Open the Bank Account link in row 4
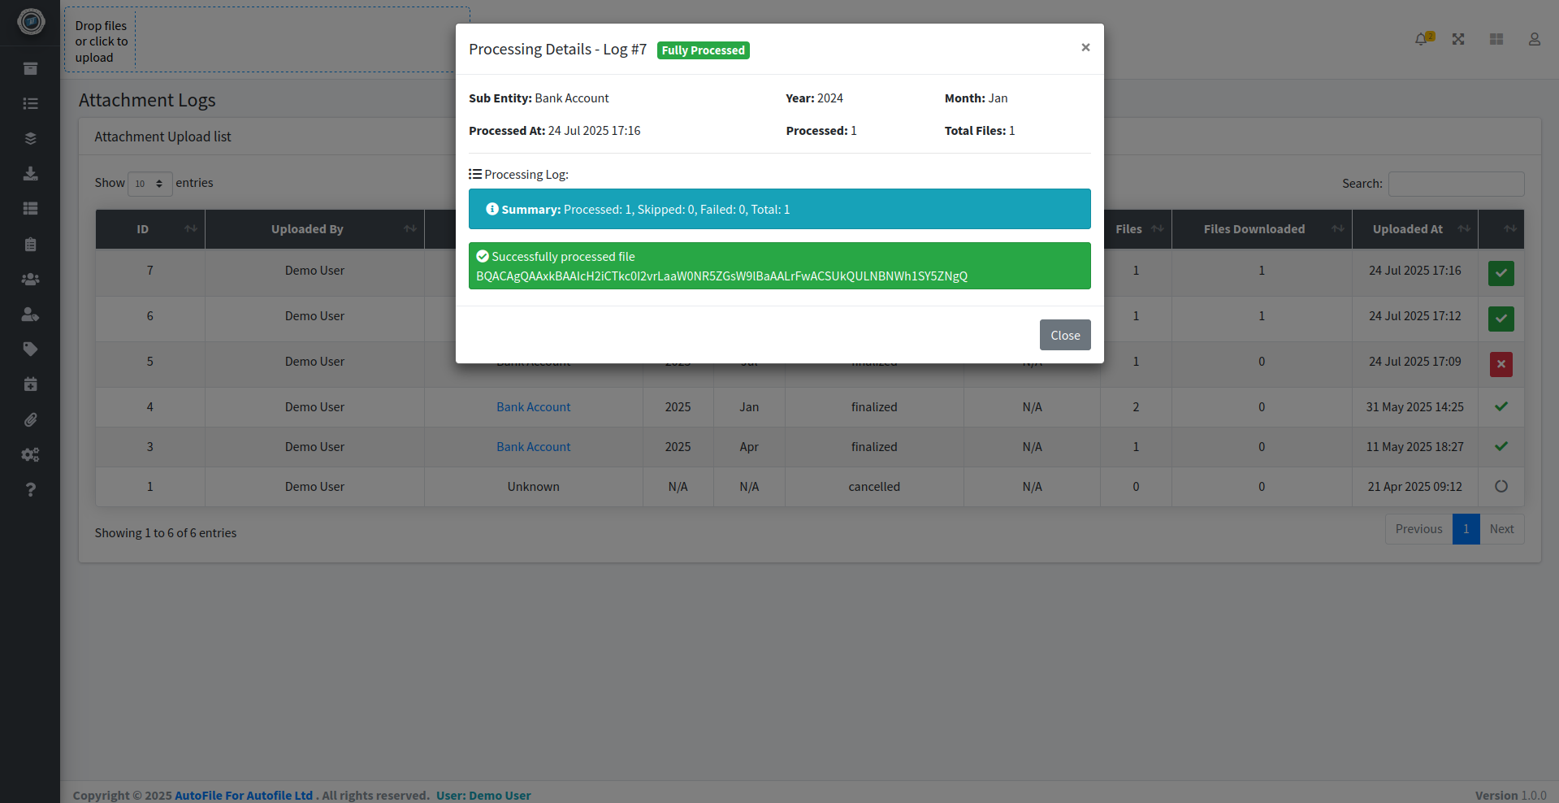The height and width of the screenshot is (803, 1559). tap(533, 406)
